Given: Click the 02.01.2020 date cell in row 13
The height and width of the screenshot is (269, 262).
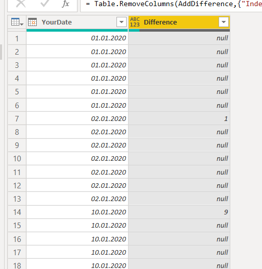Looking at the screenshot, I should tap(77, 199).
